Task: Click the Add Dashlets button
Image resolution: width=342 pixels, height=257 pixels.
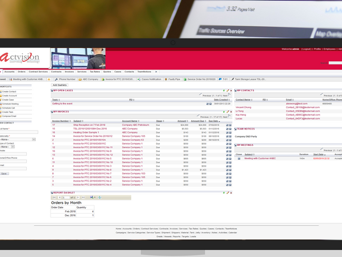Action: pos(59,85)
